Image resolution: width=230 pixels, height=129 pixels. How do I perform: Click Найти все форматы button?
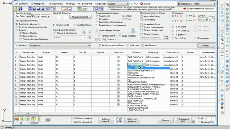(x=132, y=120)
